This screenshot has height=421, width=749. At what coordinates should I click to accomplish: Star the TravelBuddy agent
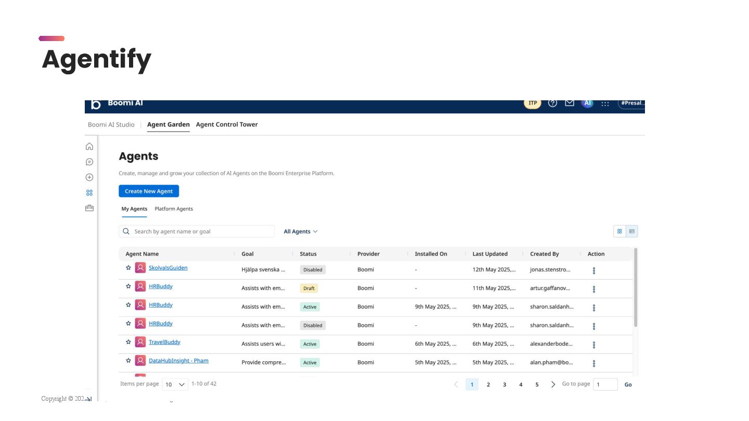click(128, 342)
